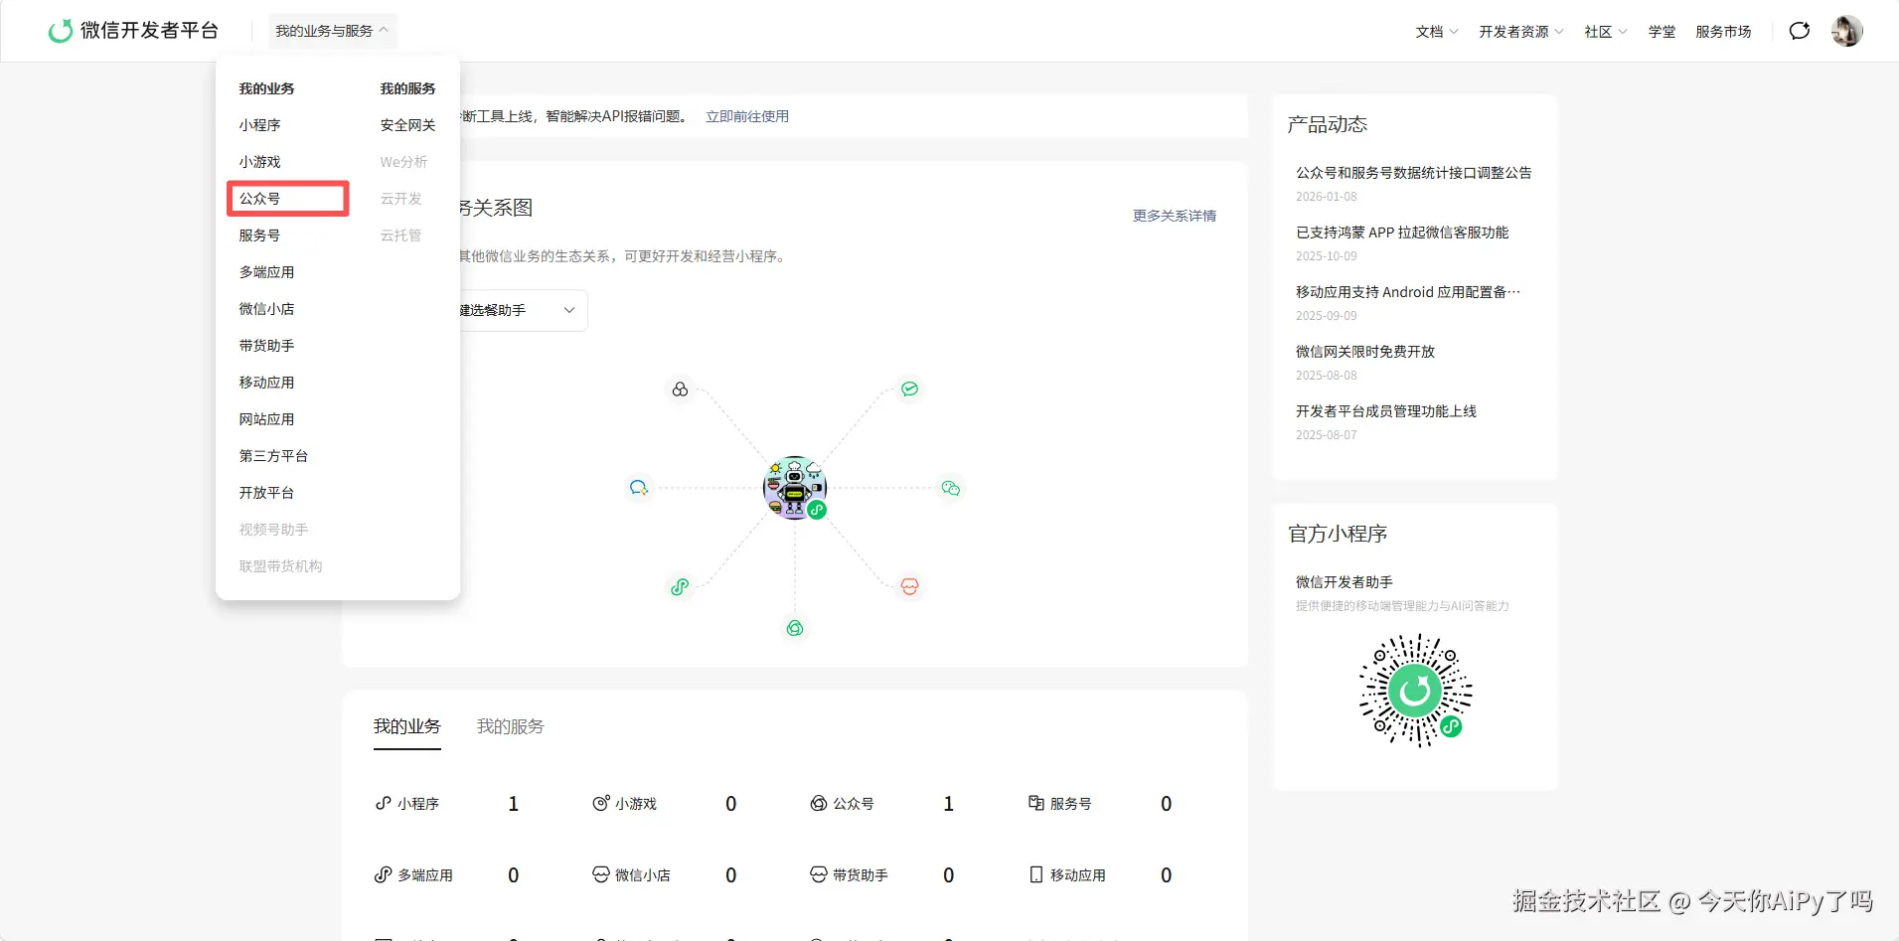Select 带货助手 from the dropdown menu
This screenshot has height=941, width=1899.
(266, 346)
